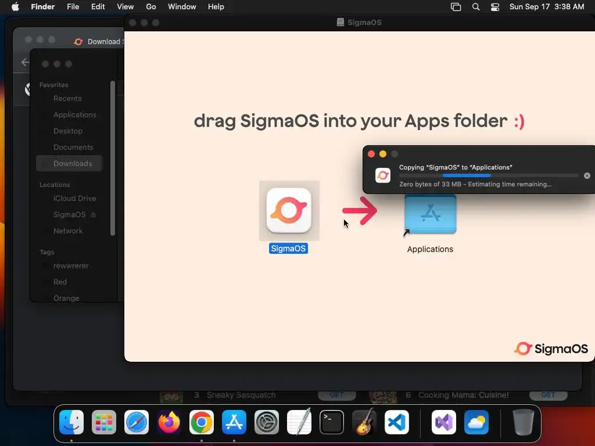Open Google Chrome from the Dock
Viewport: 595px width, 446px height.
coord(202,422)
